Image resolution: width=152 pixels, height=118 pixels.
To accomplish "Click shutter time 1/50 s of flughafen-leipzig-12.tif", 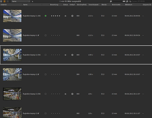I will click(91, 74).
